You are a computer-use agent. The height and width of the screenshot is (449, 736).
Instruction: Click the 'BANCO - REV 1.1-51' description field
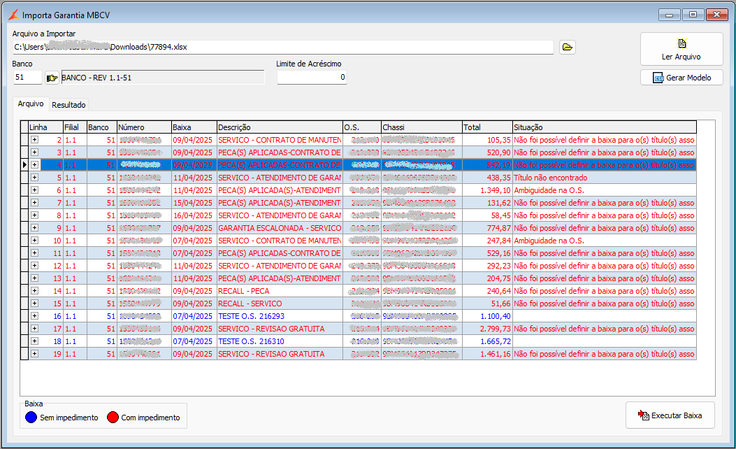[x=162, y=78]
